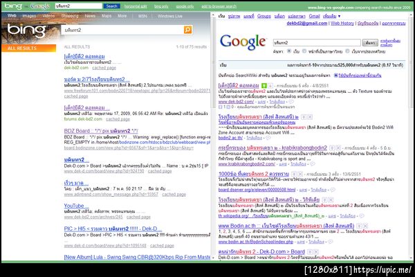Click the small Google logo in green bar
The height and width of the screenshot is (277, 415).
click(39, 6)
